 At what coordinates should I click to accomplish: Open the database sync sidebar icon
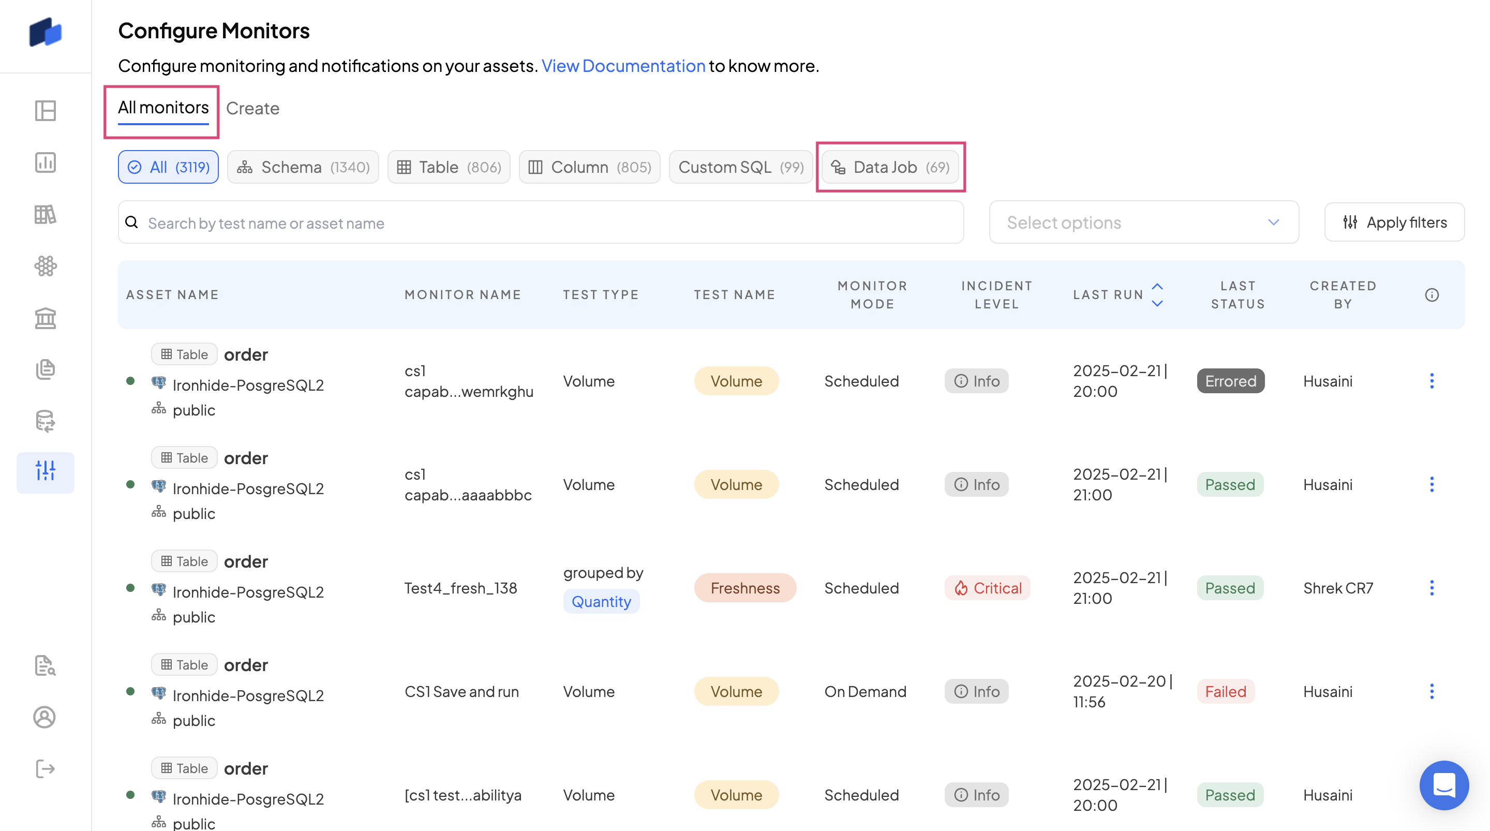pos(45,421)
